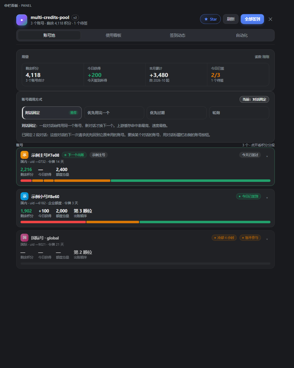Click the v2 version badge
Image resolution: width=294 pixels, height=368 pixels.
tap(75, 17)
